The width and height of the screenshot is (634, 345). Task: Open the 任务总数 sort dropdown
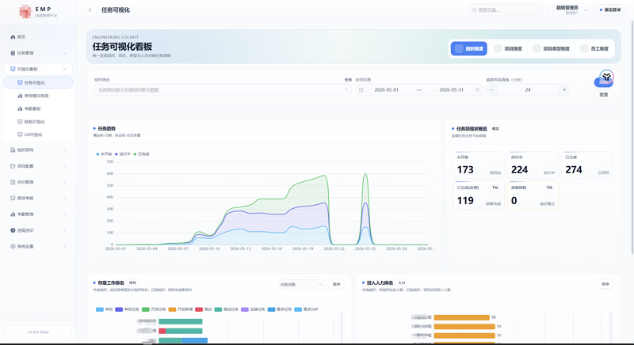coord(301,285)
